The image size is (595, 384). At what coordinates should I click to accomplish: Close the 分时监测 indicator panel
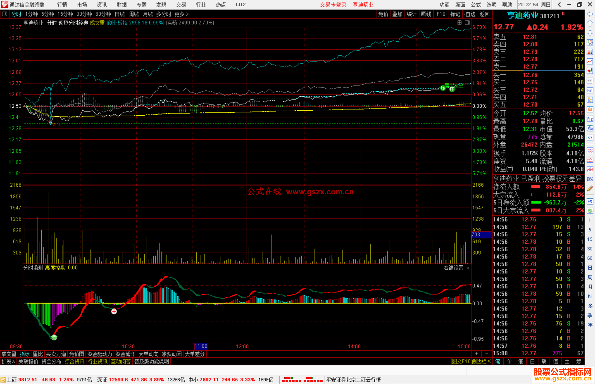click(467, 268)
